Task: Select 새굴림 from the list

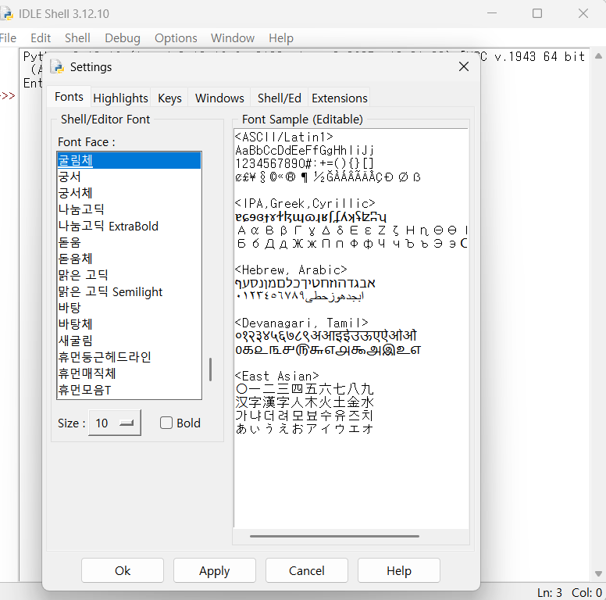Action: [129, 341]
